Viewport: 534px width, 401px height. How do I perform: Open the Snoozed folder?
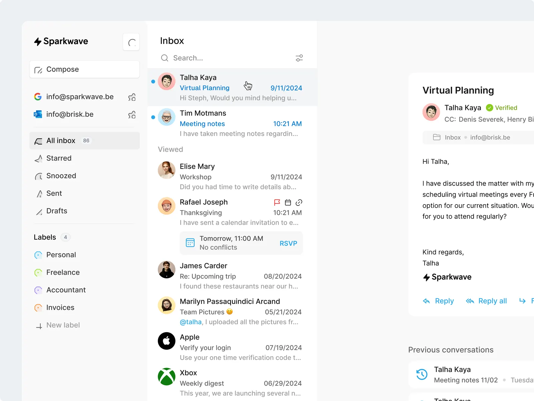point(84,176)
